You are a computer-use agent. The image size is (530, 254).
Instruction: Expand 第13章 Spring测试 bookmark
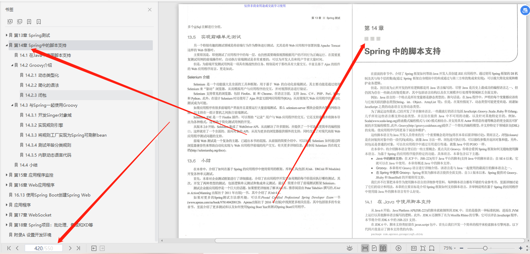tap(7, 35)
